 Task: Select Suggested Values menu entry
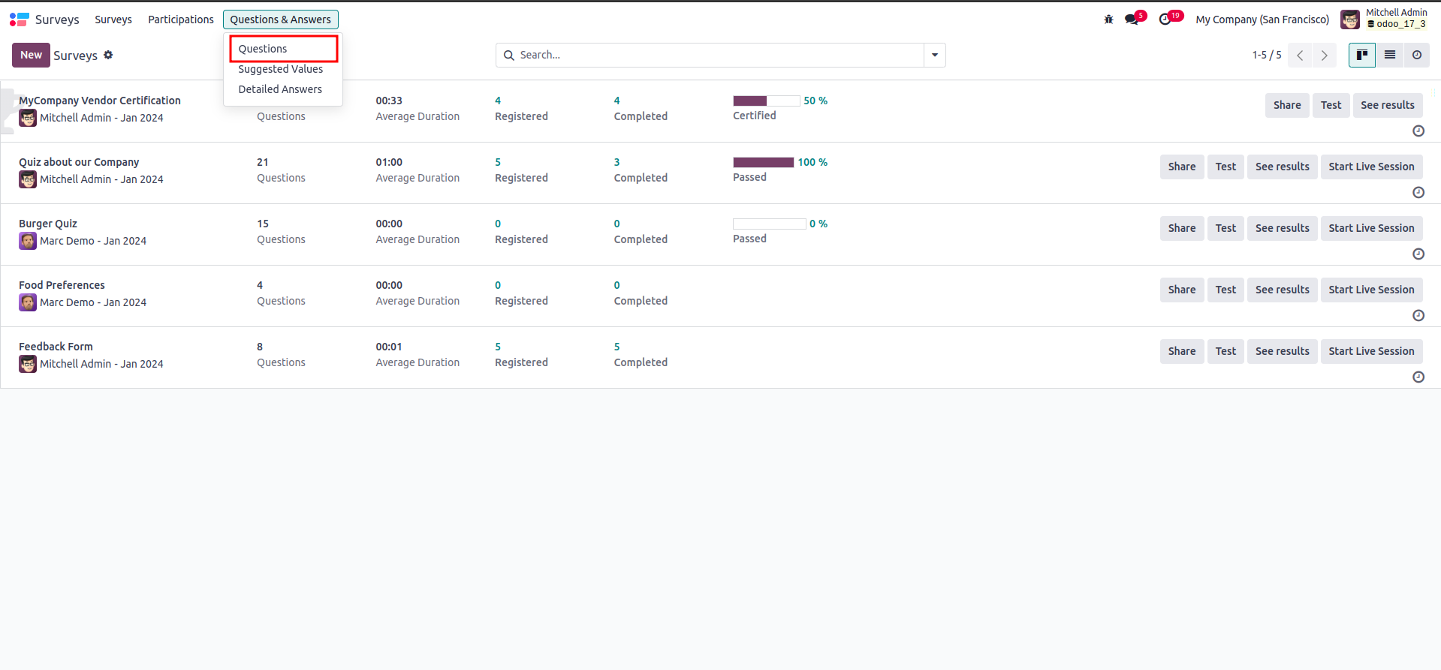click(280, 69)
